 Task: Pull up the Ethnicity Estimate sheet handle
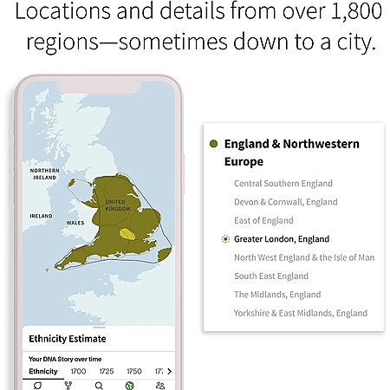pos(99,328)
